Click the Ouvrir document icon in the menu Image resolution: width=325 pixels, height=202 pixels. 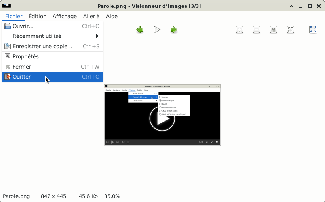click(x=8, y=26)
